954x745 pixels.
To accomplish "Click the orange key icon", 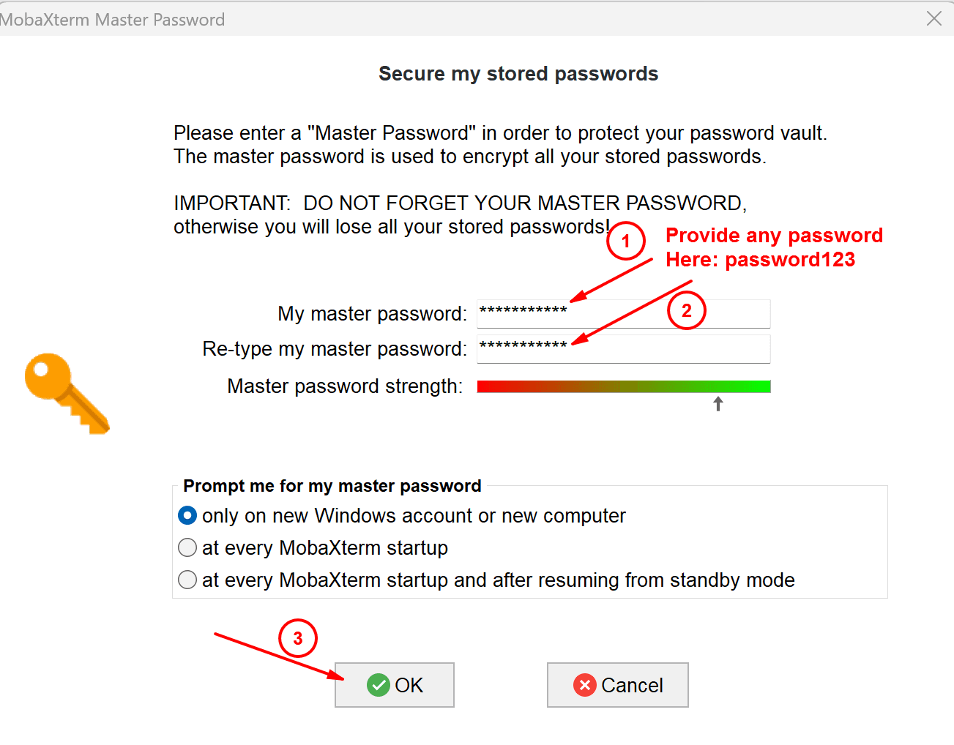I will point(66,393).
